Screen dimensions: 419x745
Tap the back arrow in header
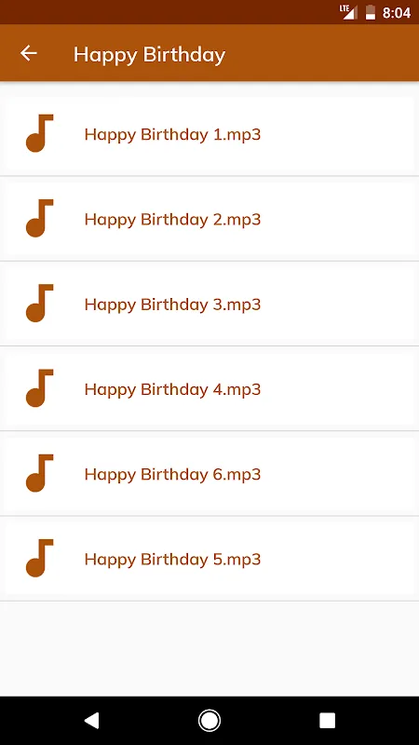tap(29, 53)
